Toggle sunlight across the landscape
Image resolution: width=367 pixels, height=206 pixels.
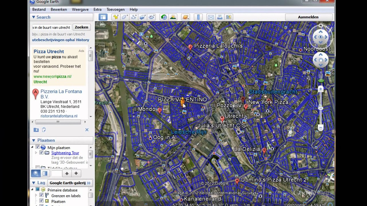click(x=173, y=17)
